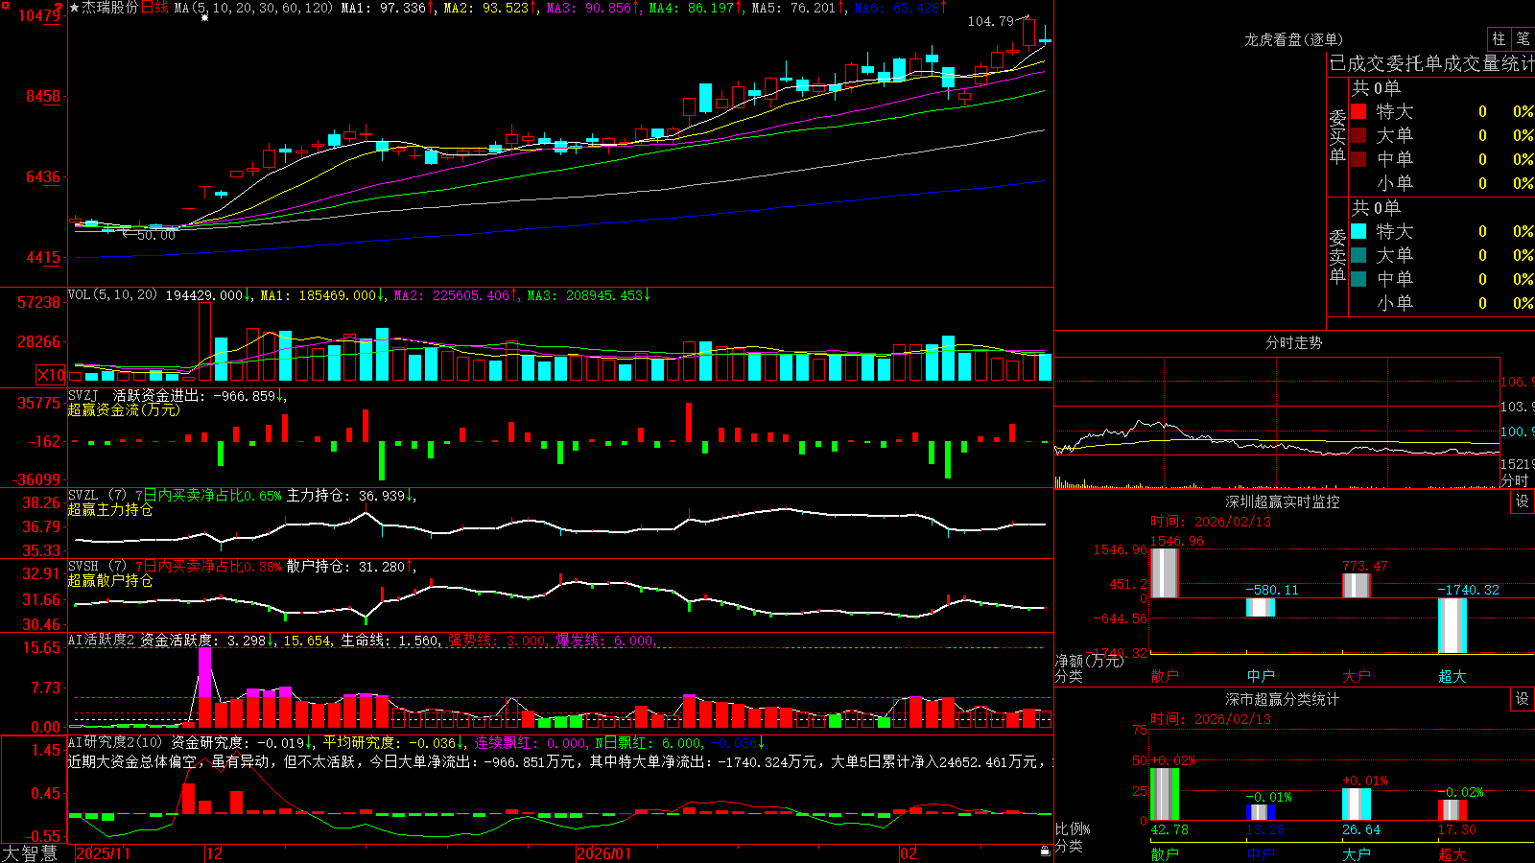Click the 日线 period label
The width and height of the screenshot is (1535, 863).
154,8
